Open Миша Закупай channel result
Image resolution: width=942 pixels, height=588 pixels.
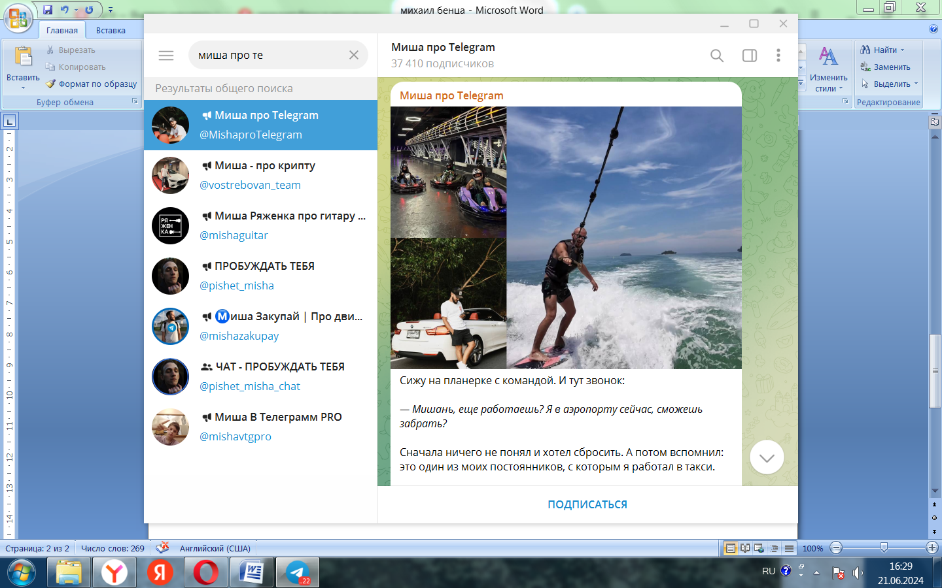pyautogui.click(x=260, y=326)
